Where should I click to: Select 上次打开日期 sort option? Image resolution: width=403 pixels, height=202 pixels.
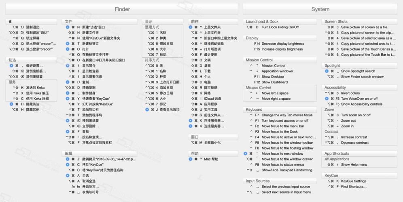pos(162,82)
